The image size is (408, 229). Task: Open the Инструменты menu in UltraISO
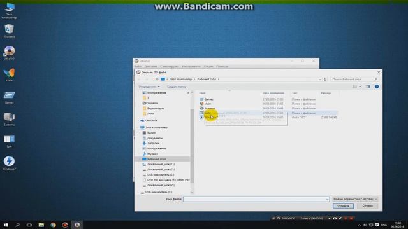(x=191, y=67)
